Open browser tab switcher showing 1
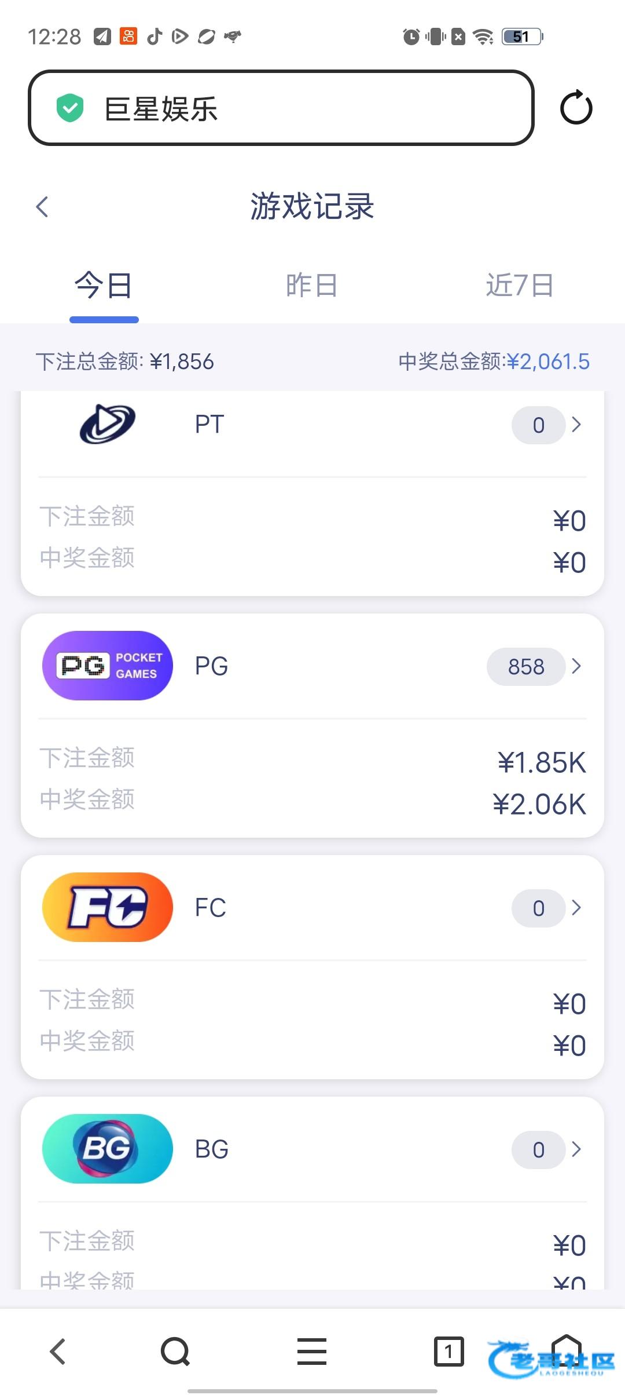 tap(448, 1352)
